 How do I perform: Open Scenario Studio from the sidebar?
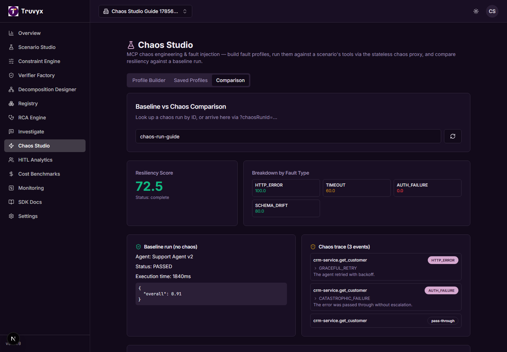tap(45, 47)
